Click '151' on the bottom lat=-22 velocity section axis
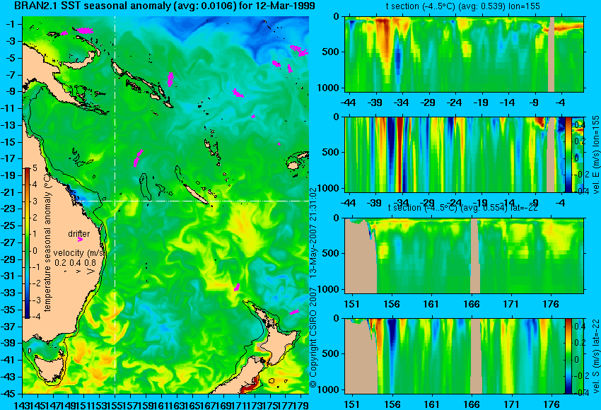 (x=351, y=404)
